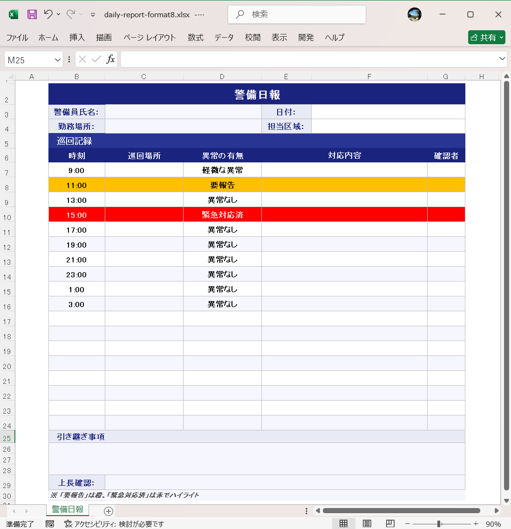Switch to the 数式 tab
Viewport: 511px width, 529px height.
point(196,37)
